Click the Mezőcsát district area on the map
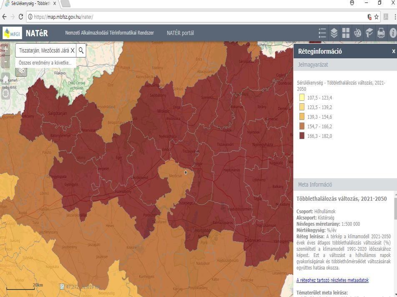397x297 pixels. tap(175, 185)
